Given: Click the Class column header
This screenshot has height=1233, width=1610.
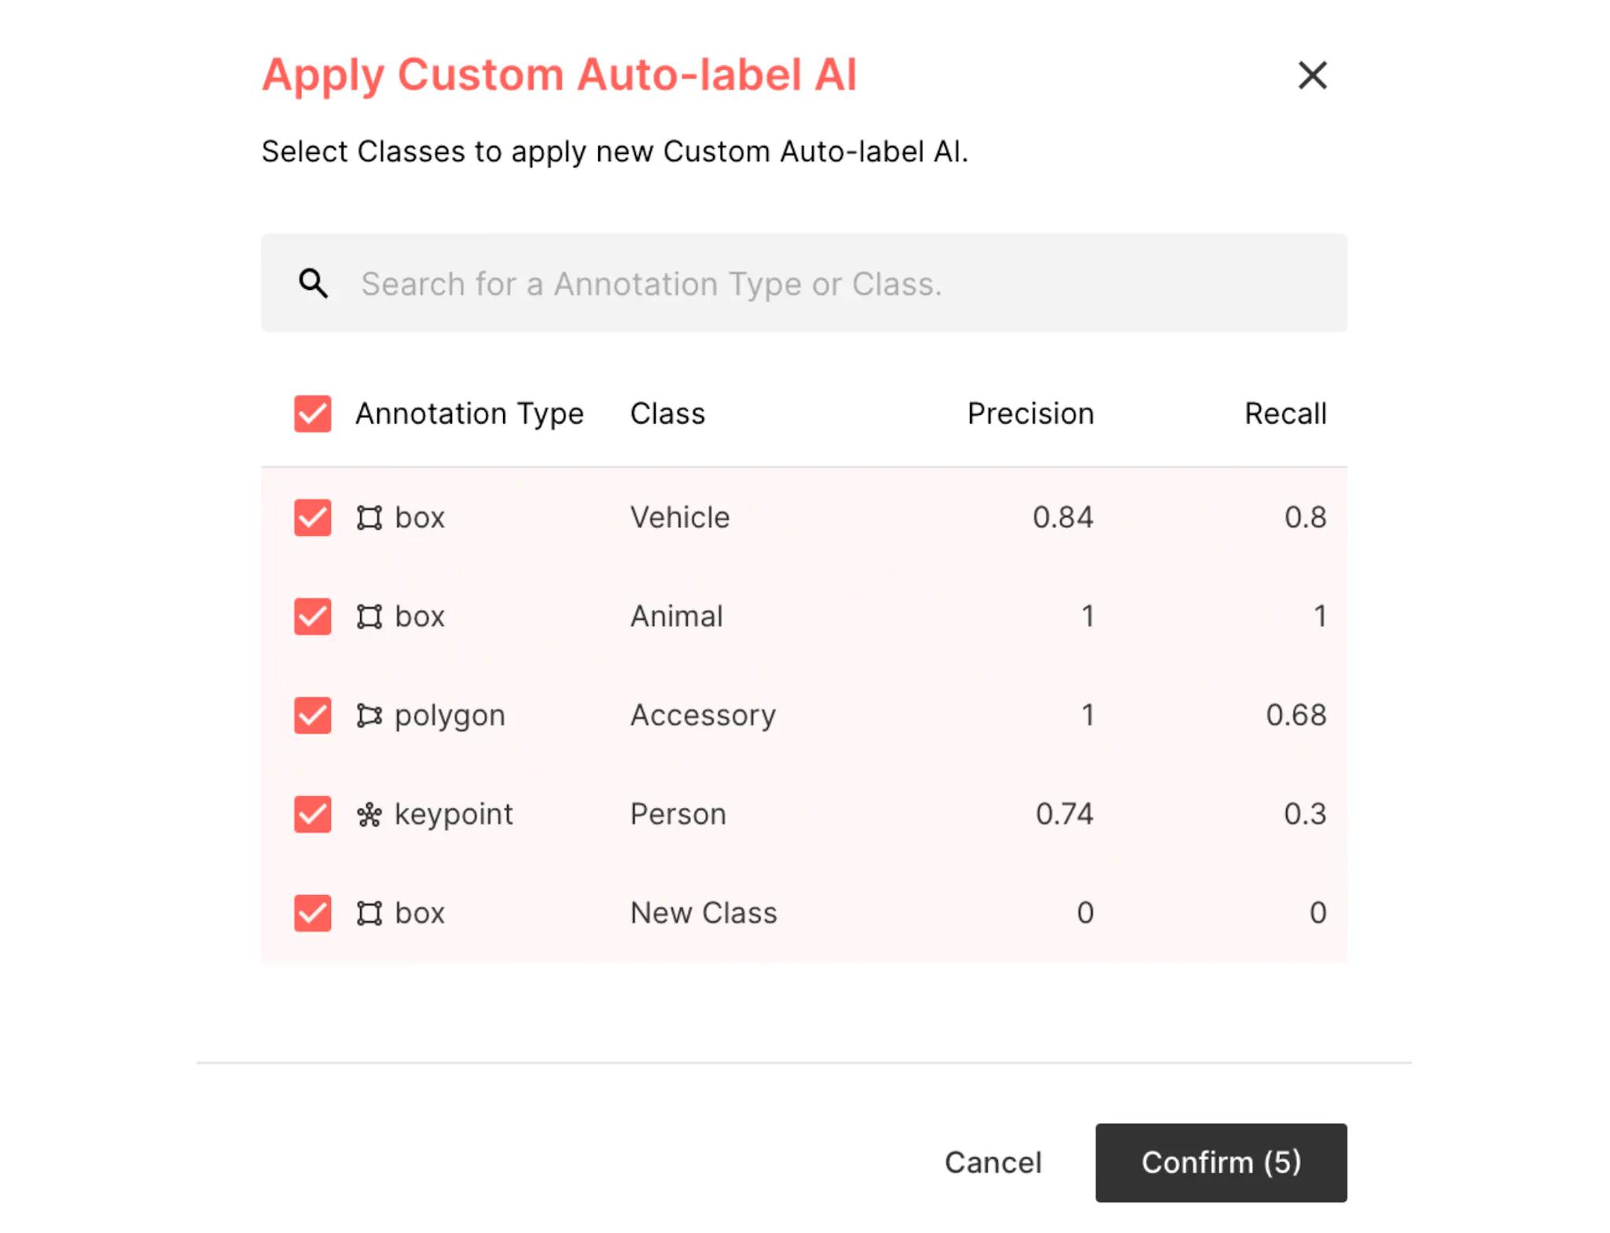Looking at the screenshot, I should pos(667,413).
